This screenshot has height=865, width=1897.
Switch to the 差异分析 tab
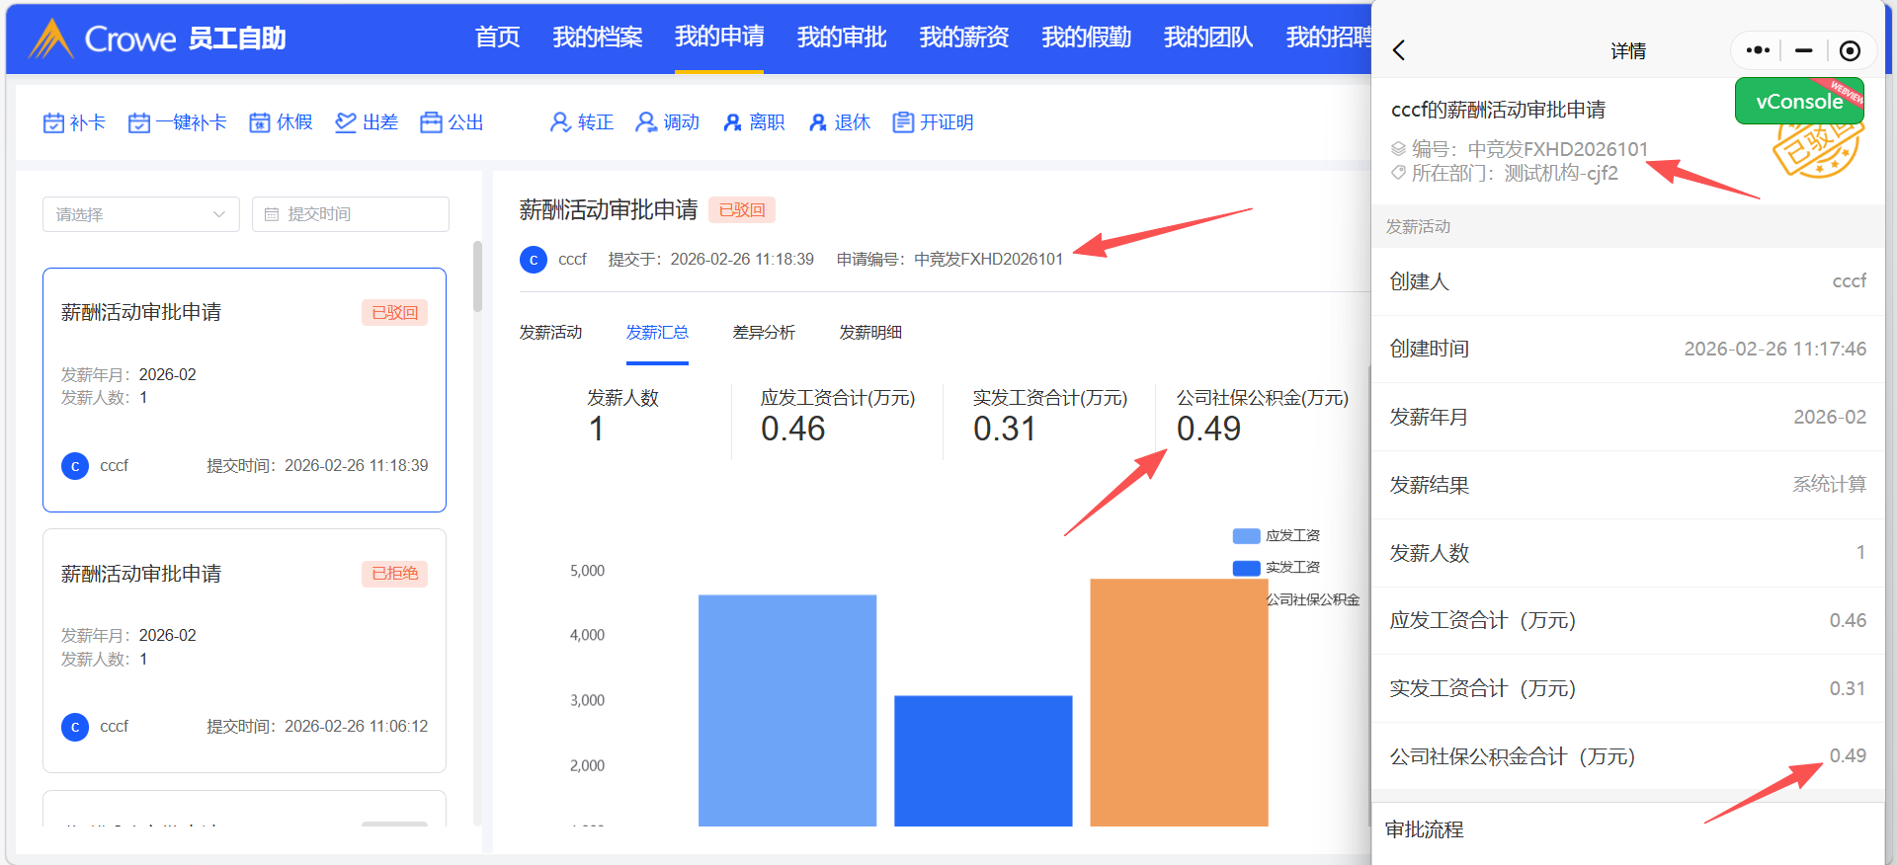pos(764,333)
